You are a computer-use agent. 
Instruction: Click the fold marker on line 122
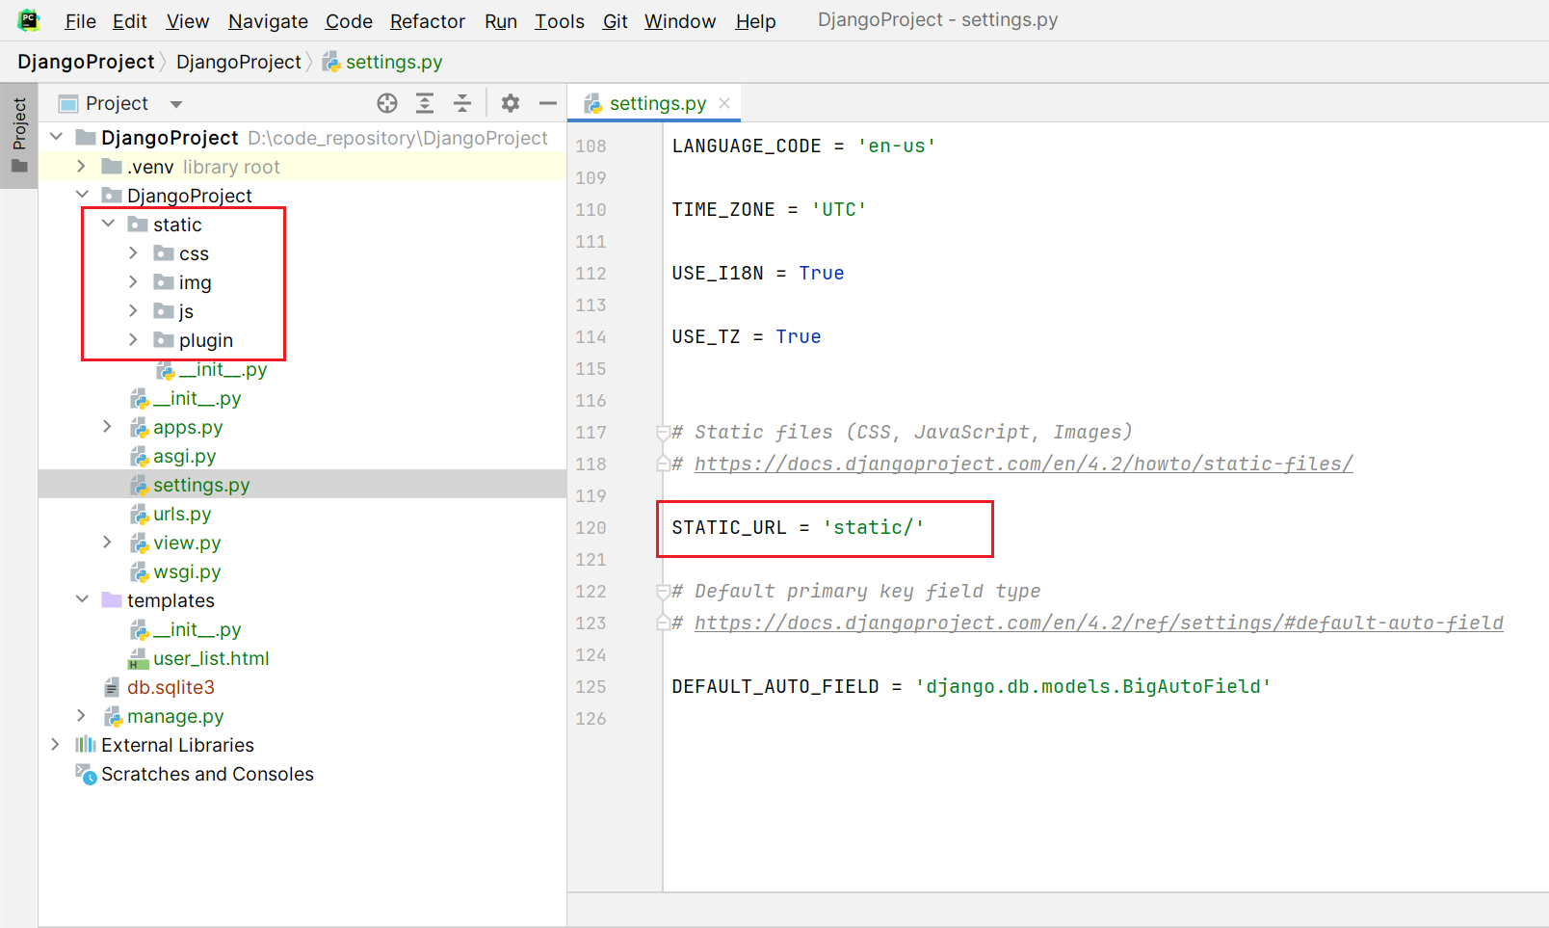coord(663,592)
